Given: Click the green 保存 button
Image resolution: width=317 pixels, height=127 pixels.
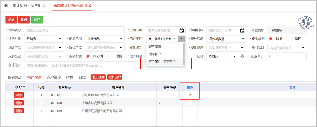Looking at the screenshot, I should tap(37, 20).
